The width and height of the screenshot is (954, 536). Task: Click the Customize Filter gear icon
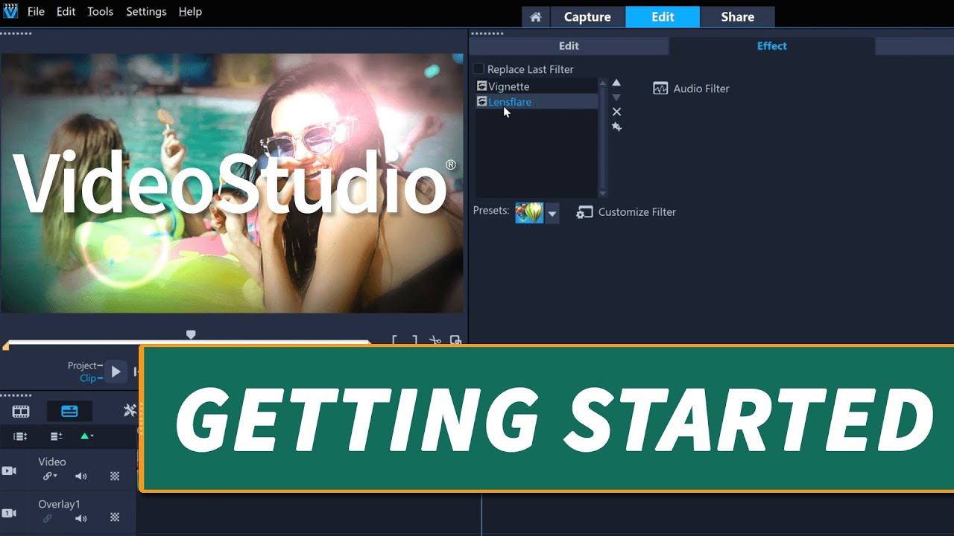[584, 212]
